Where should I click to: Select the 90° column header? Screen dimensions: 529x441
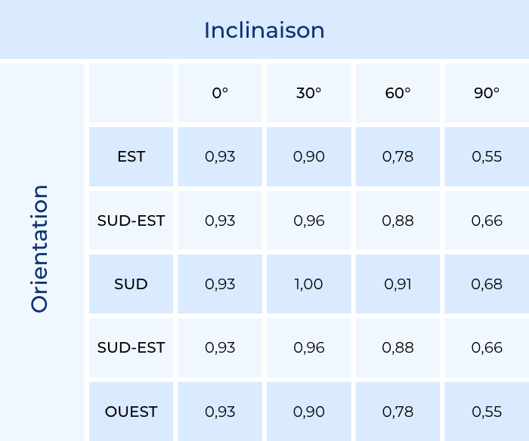point(487,93)
